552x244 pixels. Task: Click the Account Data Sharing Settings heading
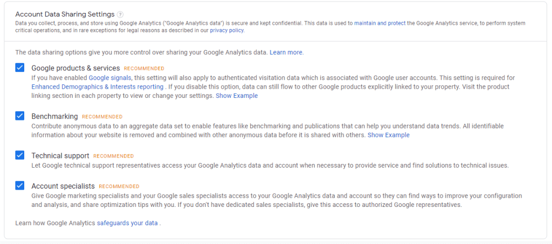(x=65, y=15)
